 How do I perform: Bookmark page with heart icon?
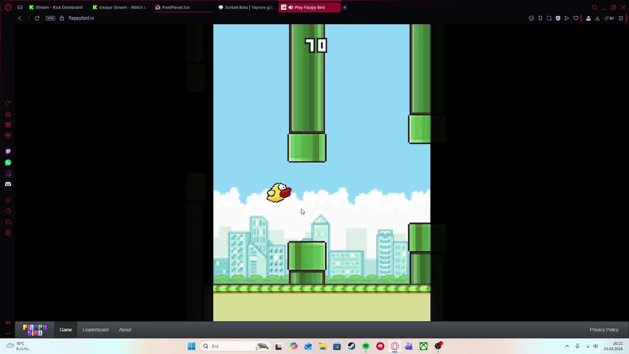[x=575, y=18]
